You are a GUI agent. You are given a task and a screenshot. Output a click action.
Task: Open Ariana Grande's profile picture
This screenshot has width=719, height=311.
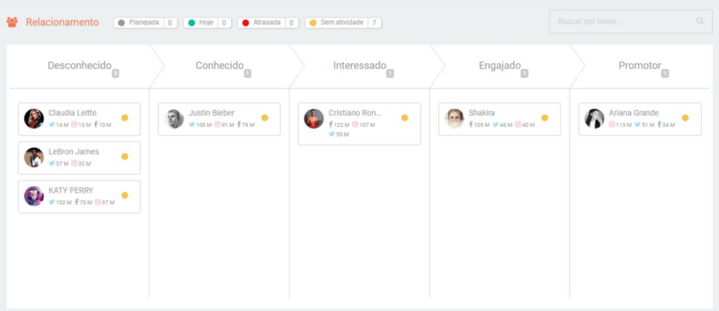pyautogui.click(x=594, y=119)
